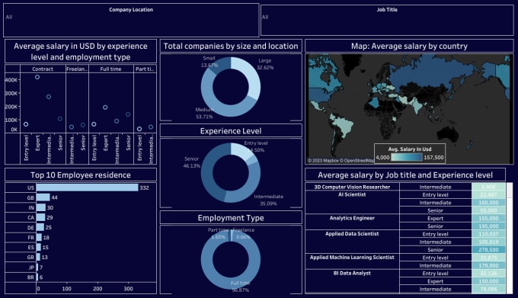The height and width of the screenshot is (298, 518).
Task: Select the IN bar showing 30
Action: coord(41,207)
